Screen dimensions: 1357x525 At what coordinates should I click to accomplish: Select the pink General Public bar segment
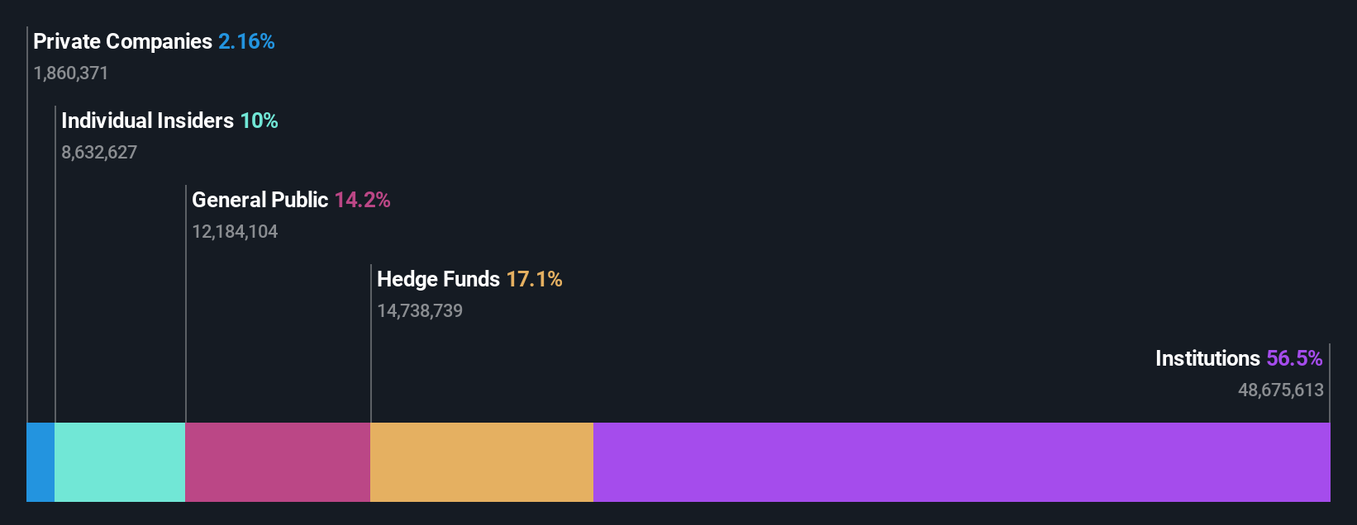(x=278, y=462)
